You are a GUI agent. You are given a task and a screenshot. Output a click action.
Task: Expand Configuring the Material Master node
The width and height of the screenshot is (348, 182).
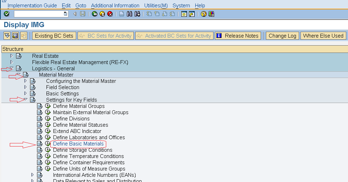(x=26, y=81)
